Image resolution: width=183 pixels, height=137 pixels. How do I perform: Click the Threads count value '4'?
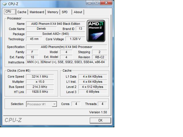[102, 104]
